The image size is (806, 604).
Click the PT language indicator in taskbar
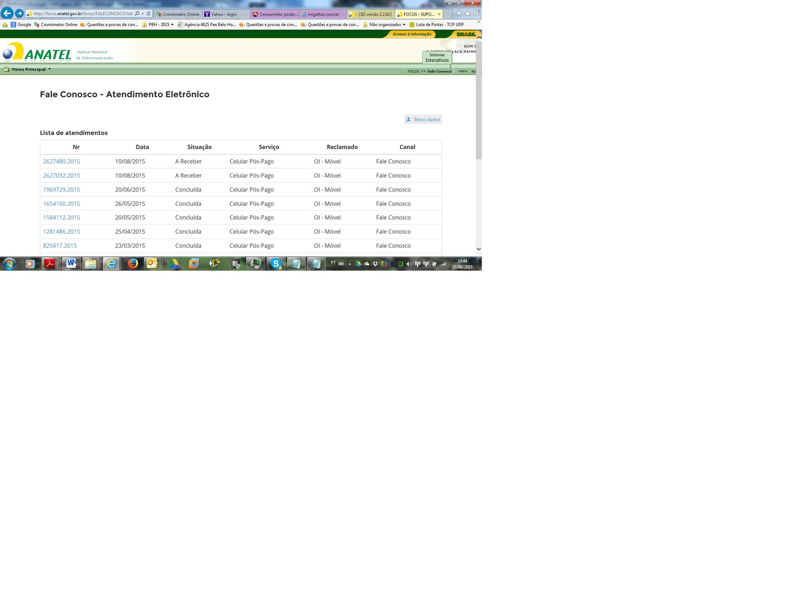[x=333, y=263]
